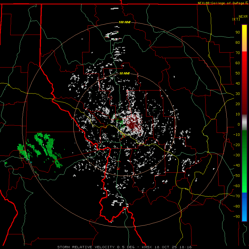249x249 pixels.
Task: Click the "90" scale label
Action: pos(238,32)
